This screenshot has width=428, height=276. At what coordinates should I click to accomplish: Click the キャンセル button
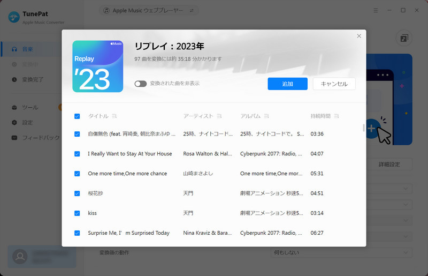click(x=334, y=84)
